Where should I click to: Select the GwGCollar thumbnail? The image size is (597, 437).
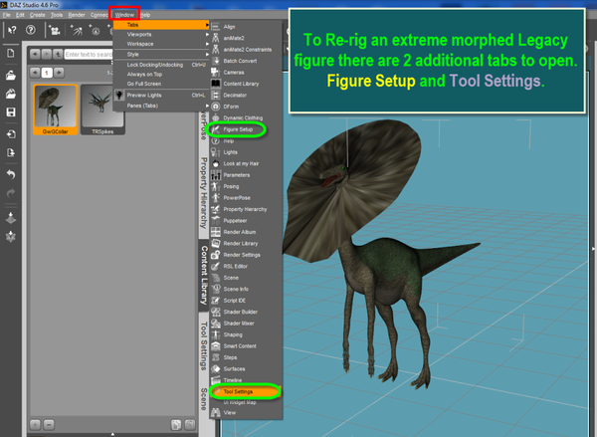click(56, 109)
